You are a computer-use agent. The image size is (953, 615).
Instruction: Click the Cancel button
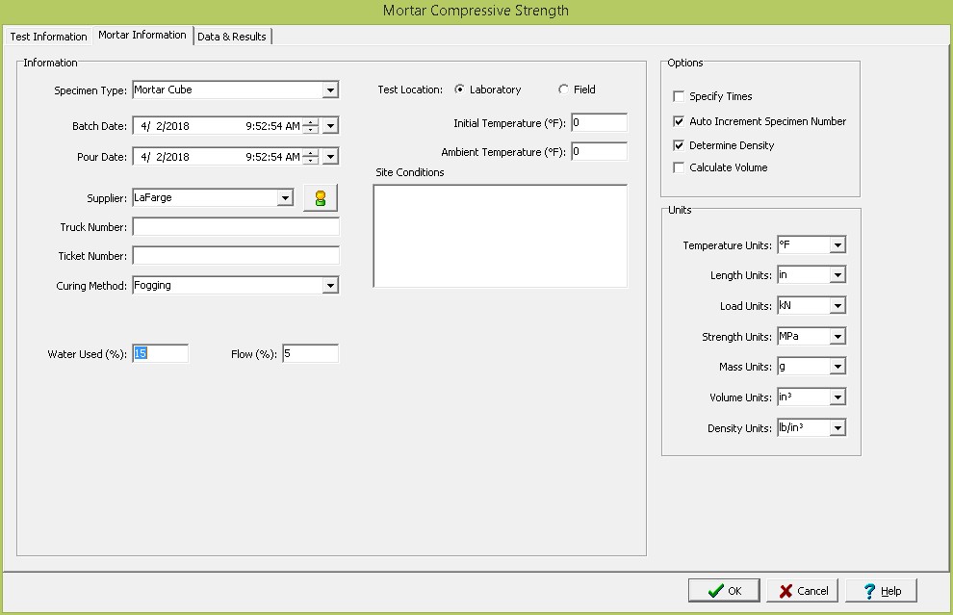coord(804,591)
